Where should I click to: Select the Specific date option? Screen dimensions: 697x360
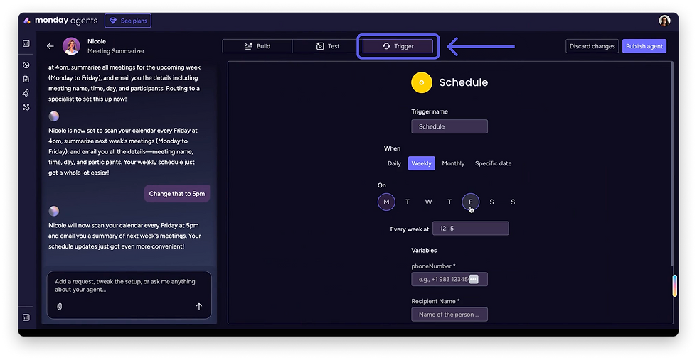[x=493, y=163]
